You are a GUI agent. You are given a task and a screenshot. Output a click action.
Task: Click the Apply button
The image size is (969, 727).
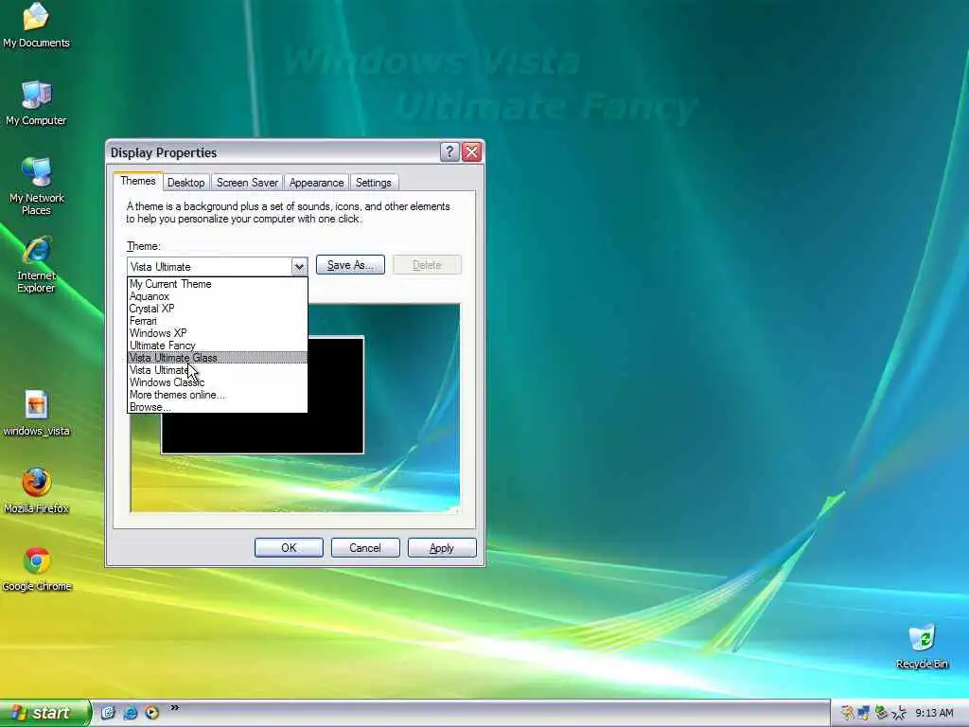442,548
